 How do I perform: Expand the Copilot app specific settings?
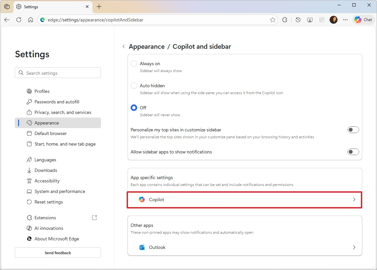tap(244, 200)
